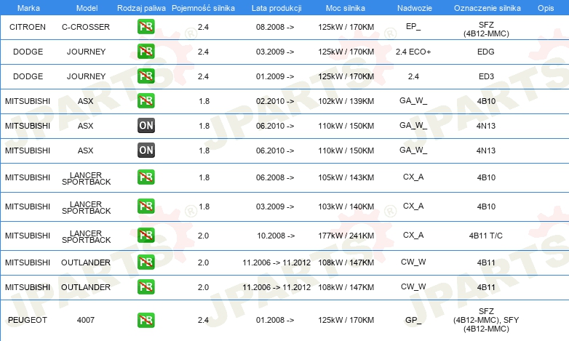Select the 105kW / 143KM power cell
The image size is (569, 341).
pyautogui.click(x=346, y=177)
